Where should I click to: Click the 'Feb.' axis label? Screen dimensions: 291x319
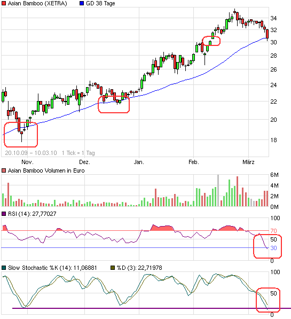pos(194,162)
